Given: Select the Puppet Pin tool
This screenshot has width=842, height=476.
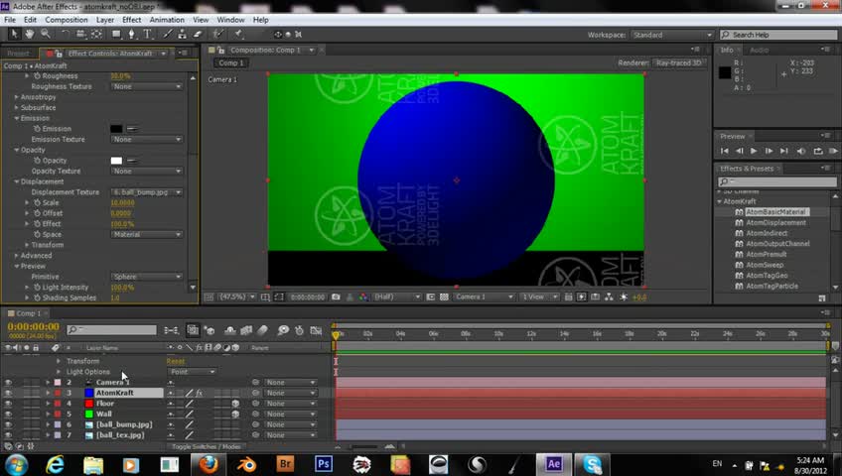Looking at the screenshot, I should click(x=238, y=34).
